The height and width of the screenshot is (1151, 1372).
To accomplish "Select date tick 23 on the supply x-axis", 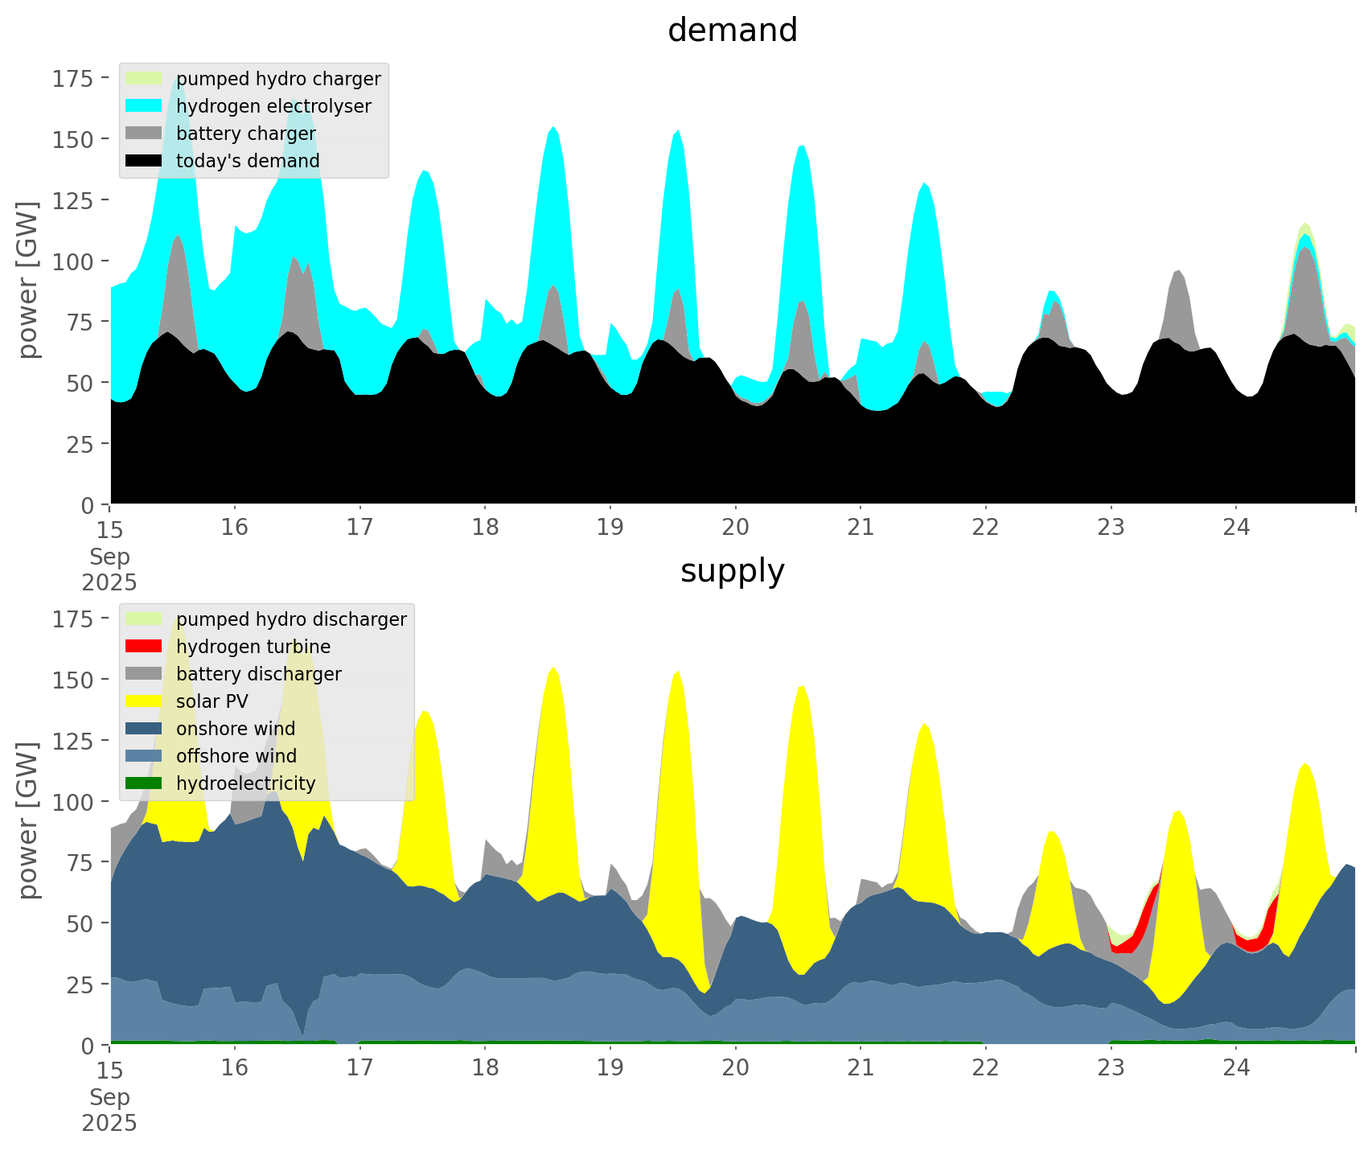I will tap(1111, 1068).
